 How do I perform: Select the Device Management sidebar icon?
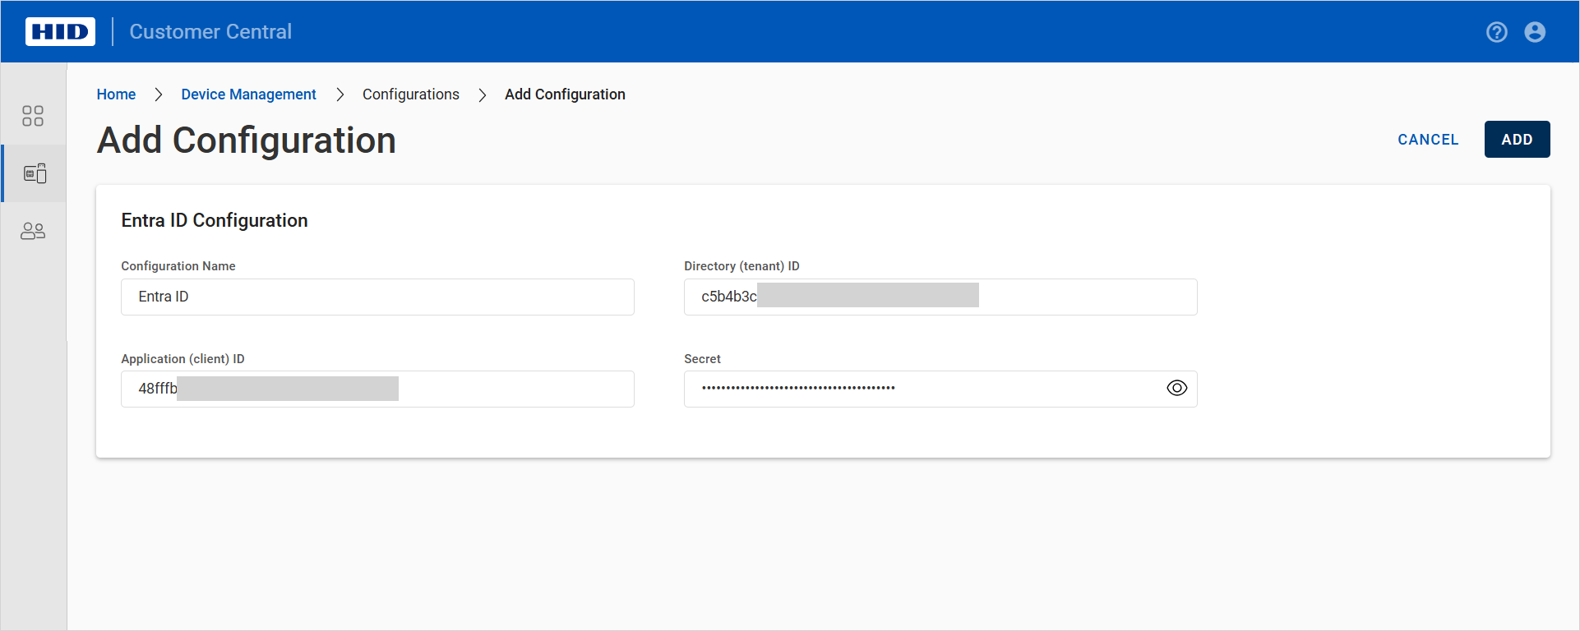pos(35,173)
